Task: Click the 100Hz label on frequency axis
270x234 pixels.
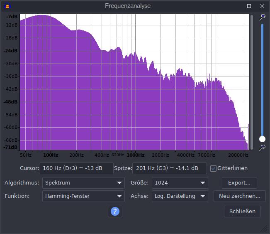Action: click(51, 155)
